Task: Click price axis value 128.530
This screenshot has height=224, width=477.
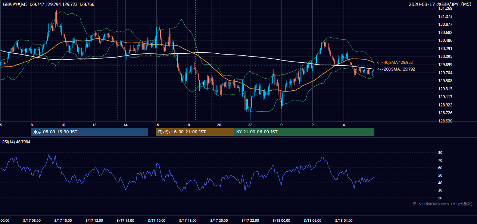Action: 445,121
